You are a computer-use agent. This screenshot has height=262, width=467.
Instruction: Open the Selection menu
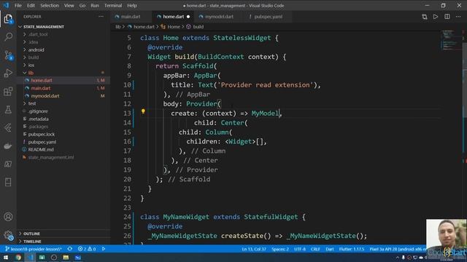(x=50, y=5)
